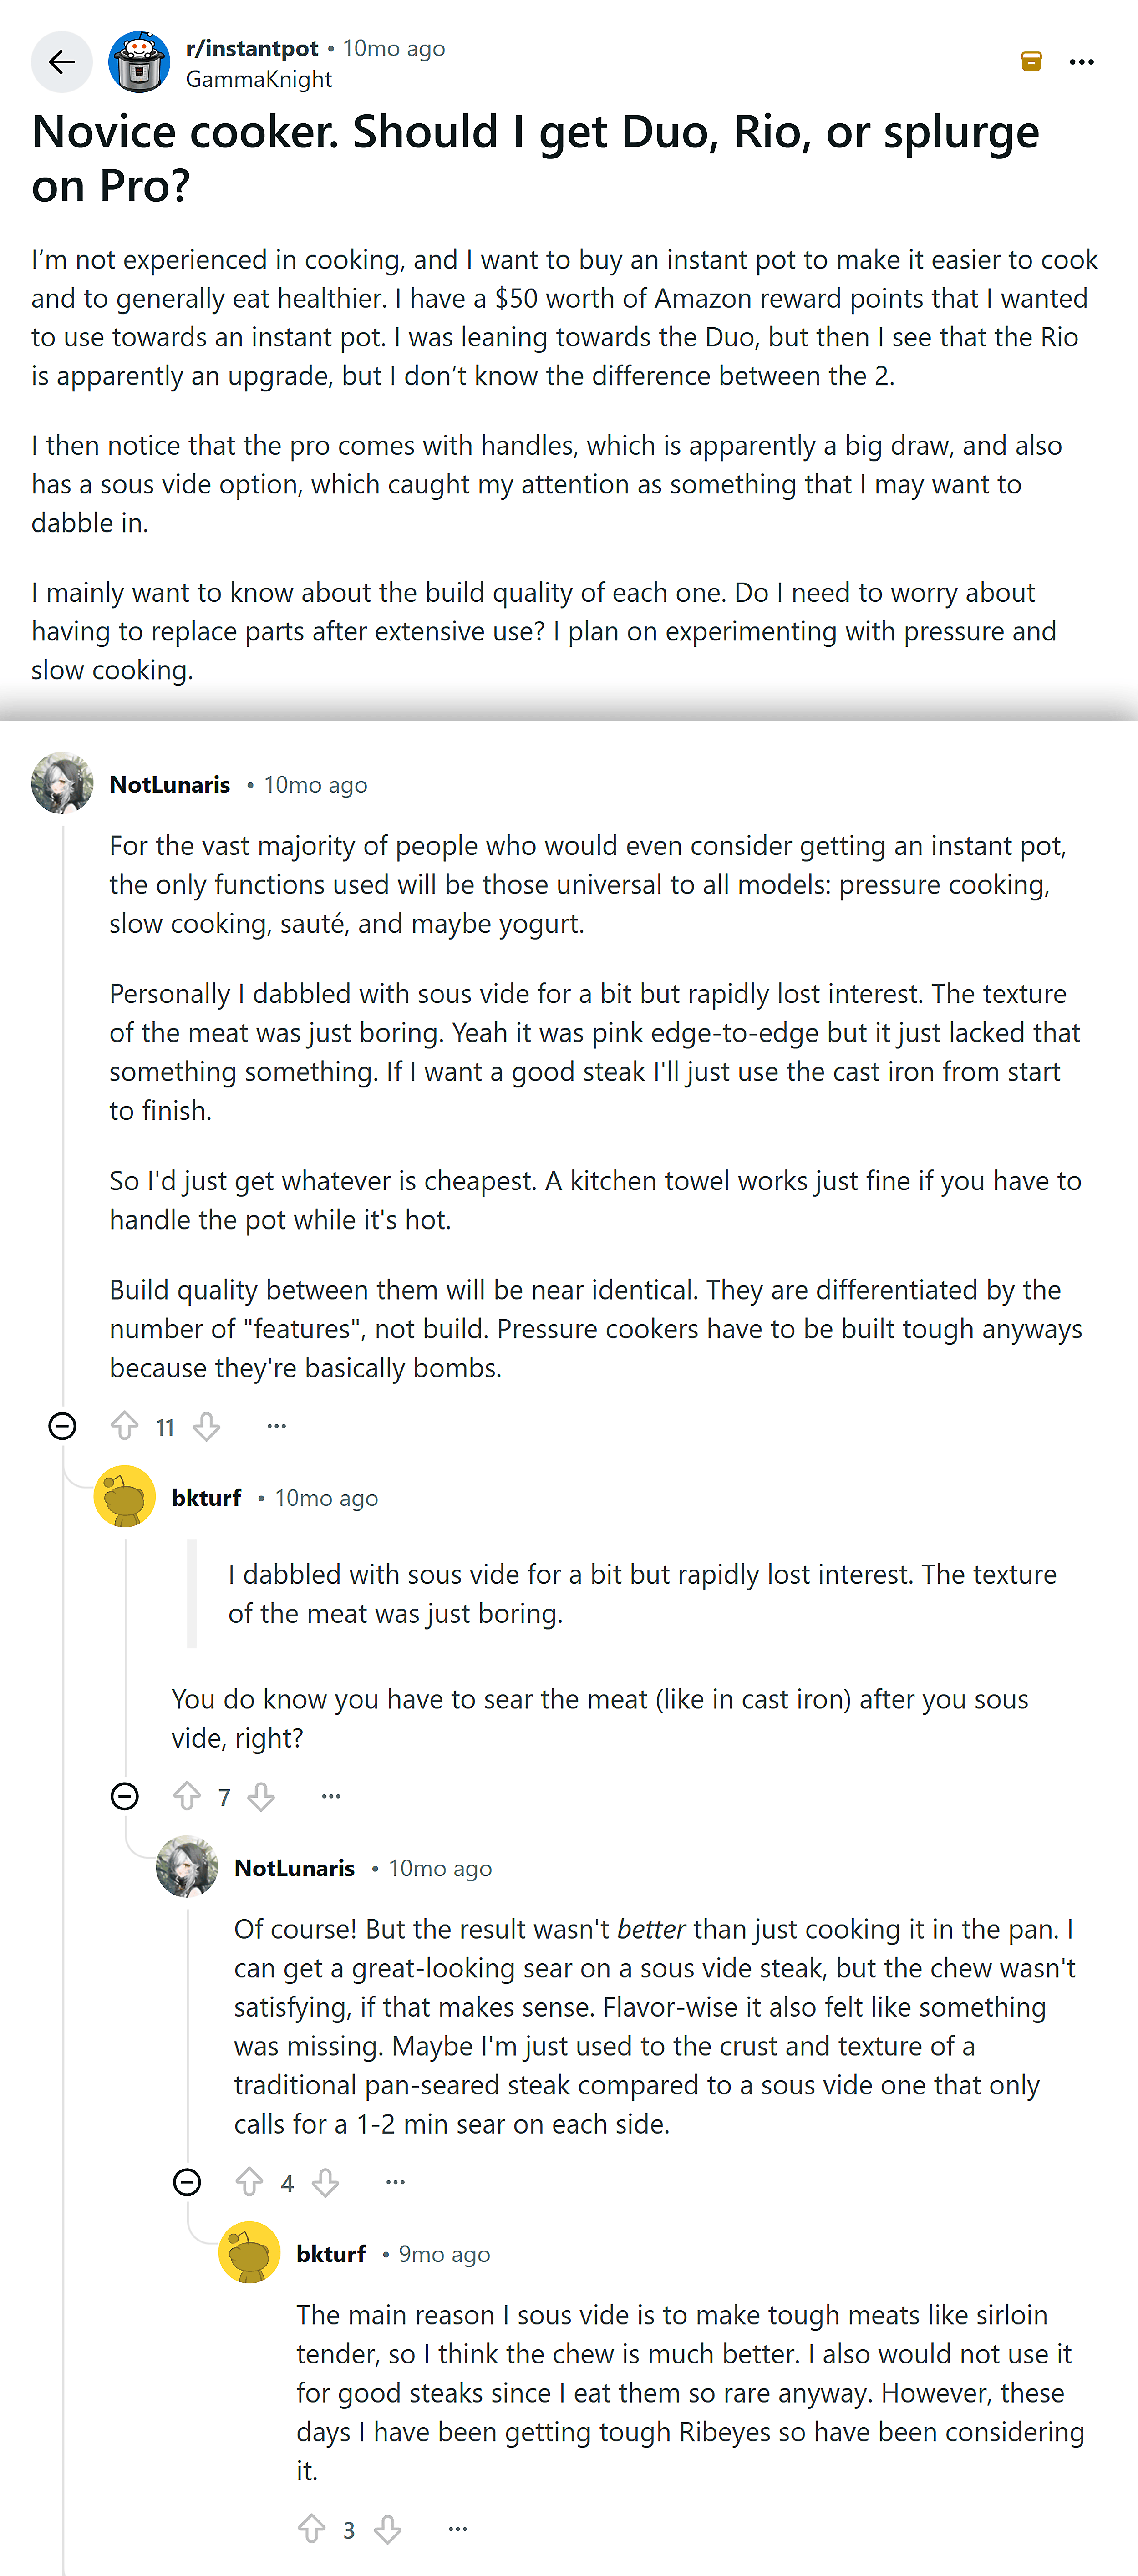The height and width of the screenshot is (2576, 1138).
Task: Click the back arrow to leave the post
Action: click(x=61, y=61)
